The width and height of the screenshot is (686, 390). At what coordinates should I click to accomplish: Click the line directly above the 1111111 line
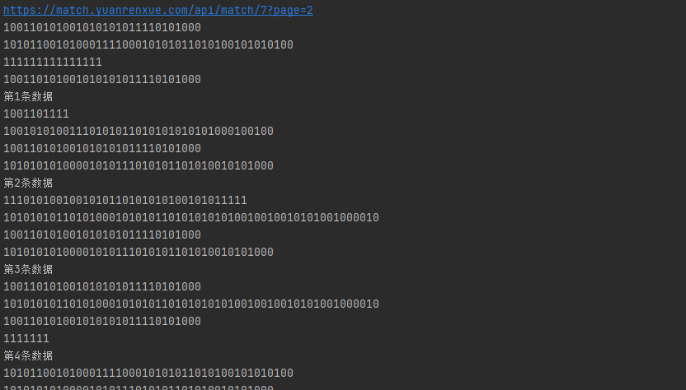click(102, 322)
